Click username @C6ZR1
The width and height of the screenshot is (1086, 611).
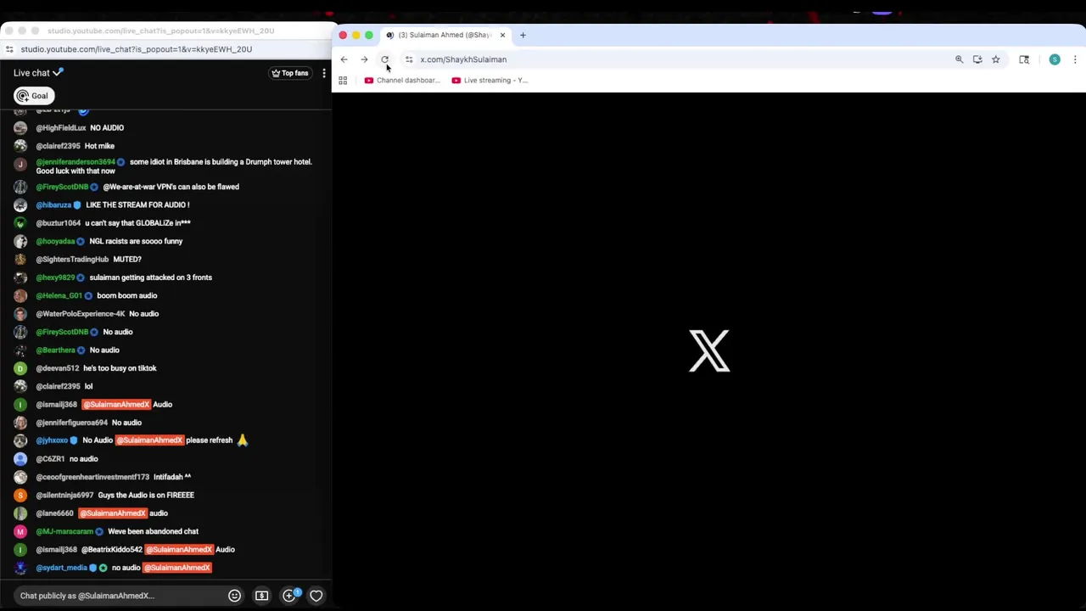[50, 459]
